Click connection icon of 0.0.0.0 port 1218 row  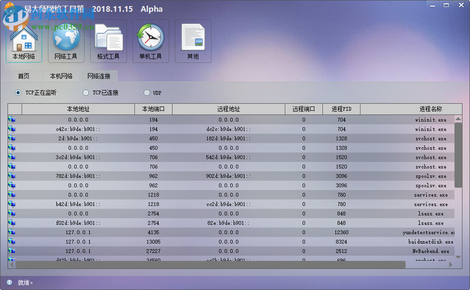[x=12, y=195]
